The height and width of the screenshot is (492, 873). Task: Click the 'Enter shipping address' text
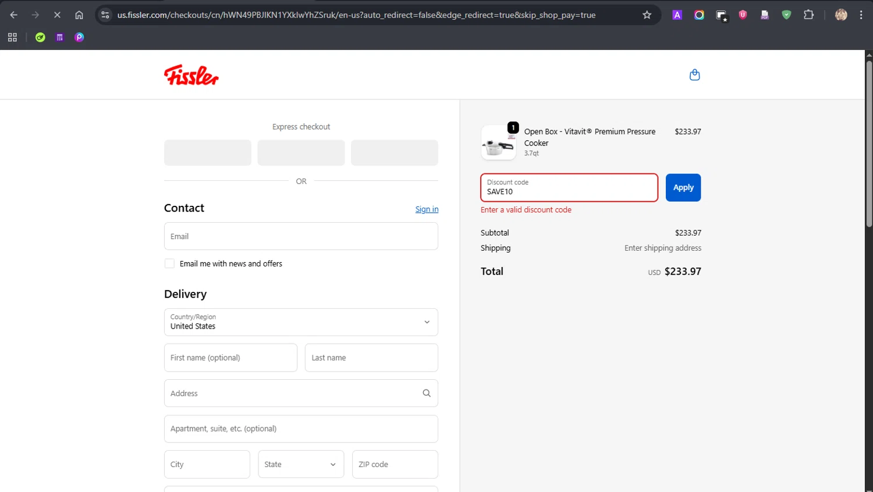(x=663, y=248)
